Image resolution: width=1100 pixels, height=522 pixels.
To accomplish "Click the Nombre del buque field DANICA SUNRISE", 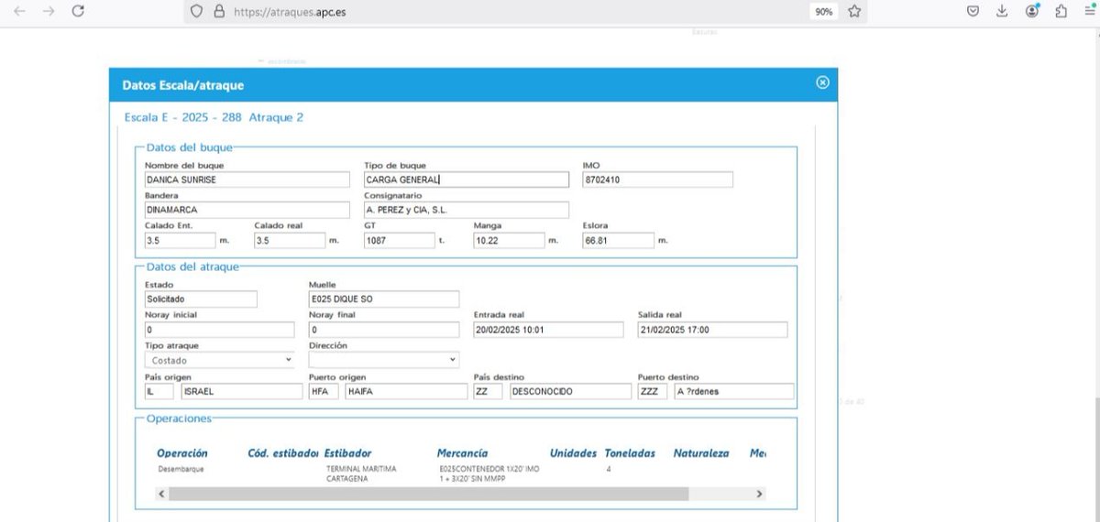I will [247, 180].
